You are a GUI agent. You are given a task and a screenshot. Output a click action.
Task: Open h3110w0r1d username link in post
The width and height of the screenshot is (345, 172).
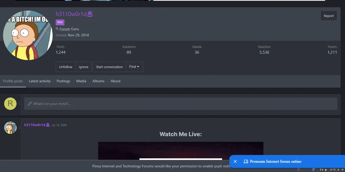pos(35,125)
